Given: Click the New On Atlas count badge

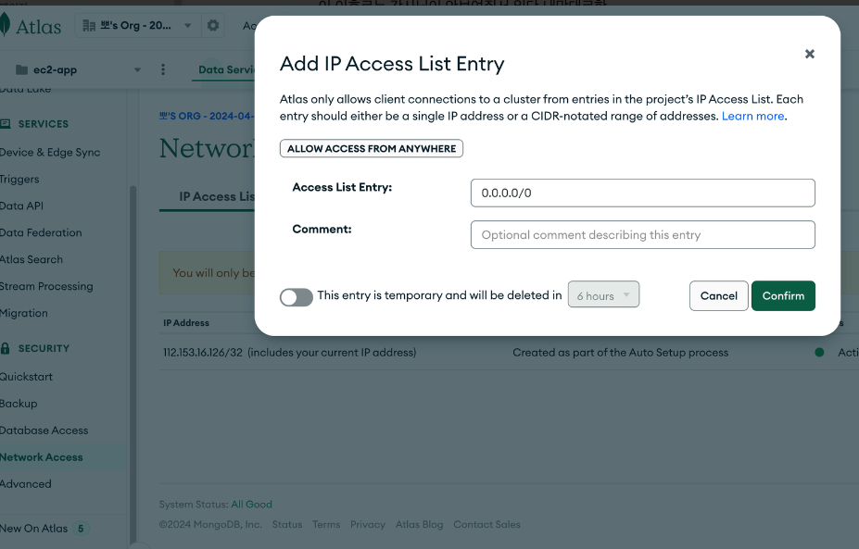Looking at the screenshot, I should pyautogui.click(x=81, y=529).
